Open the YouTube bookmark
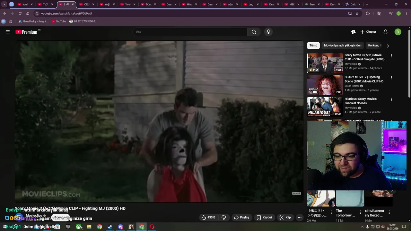The height and width of the screenshot is (231, 411). (x=59, y=21)
